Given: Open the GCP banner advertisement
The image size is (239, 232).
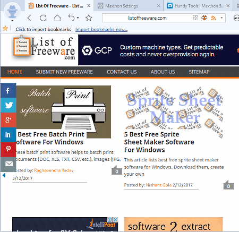Looking at the screenshot, I should pyautogui.click(x=158, y=50).
